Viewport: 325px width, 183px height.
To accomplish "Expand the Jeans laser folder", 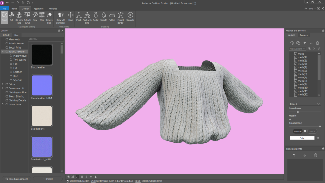I will [3, 104].
